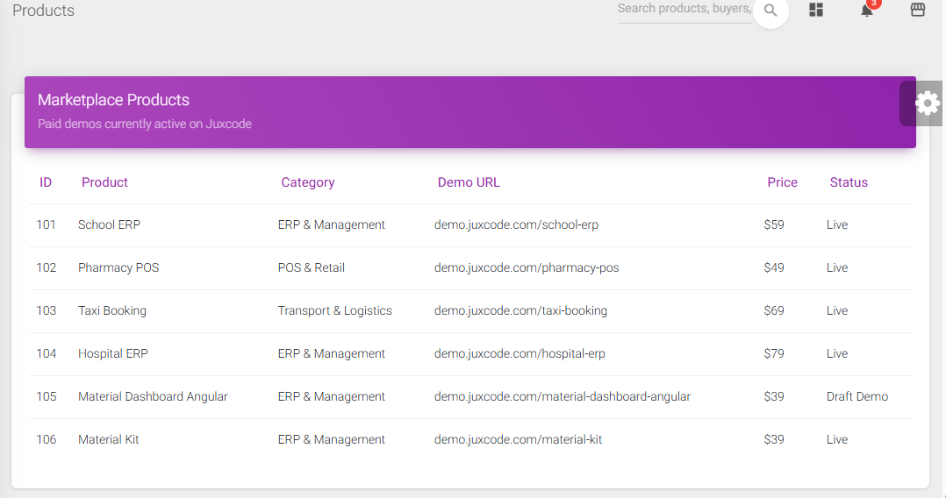946x498 pixels.
Task: Open the notifications bell
Action: (867, 11)
